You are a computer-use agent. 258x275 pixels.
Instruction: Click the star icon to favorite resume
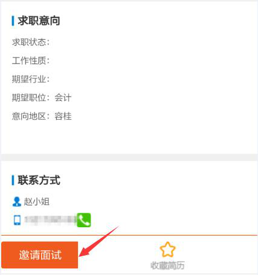pyautogui.click(x=167, y=250)
